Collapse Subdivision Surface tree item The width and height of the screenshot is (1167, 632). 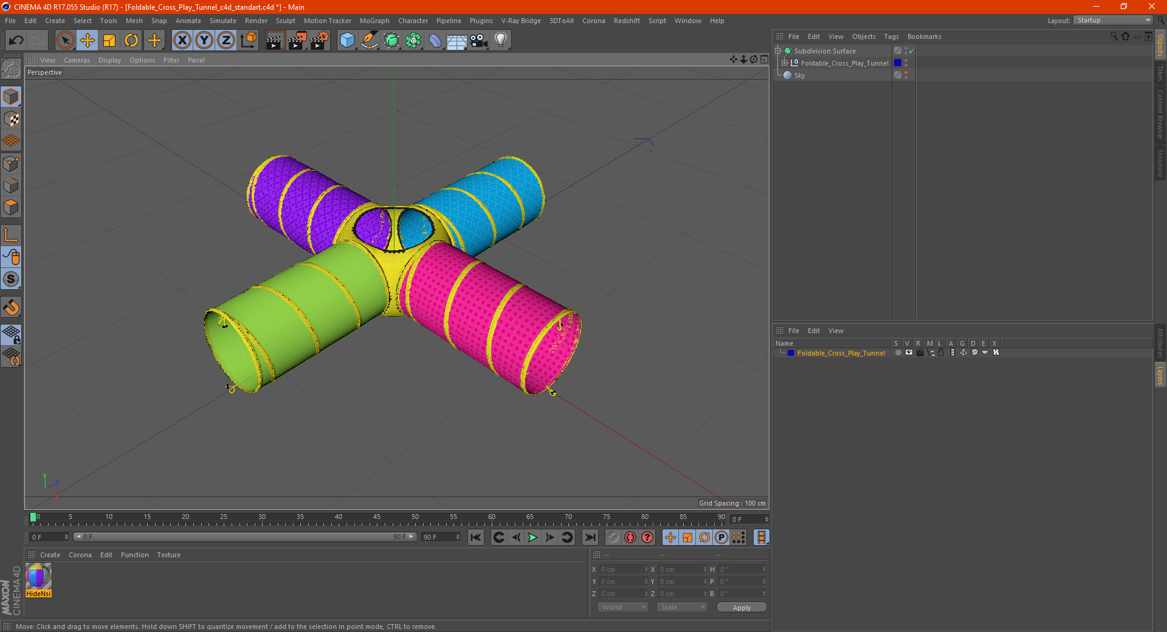(x=777, y=51)
